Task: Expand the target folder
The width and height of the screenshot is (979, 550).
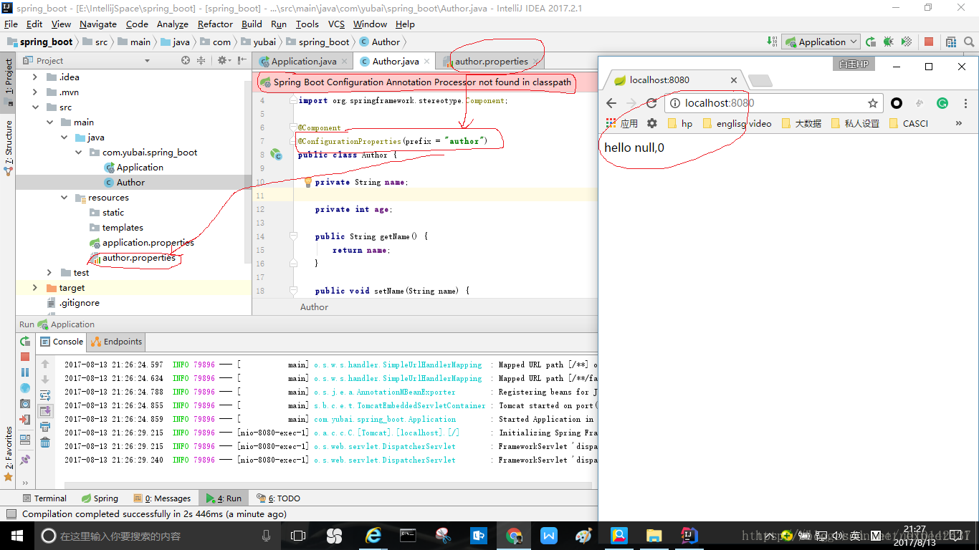Action: [x=35, y=288]
